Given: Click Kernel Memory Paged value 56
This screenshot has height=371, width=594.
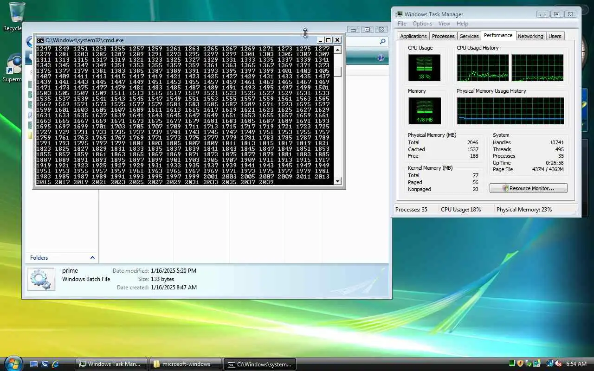Looking at the screenshot, I should 476,182.
